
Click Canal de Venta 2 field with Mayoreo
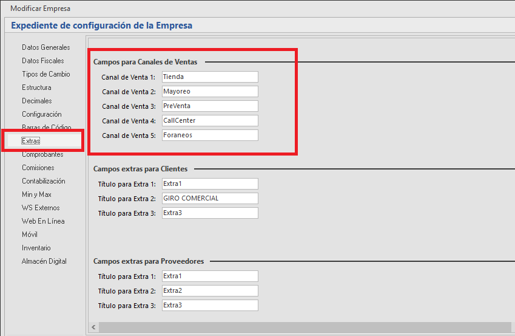coord(209,92)
